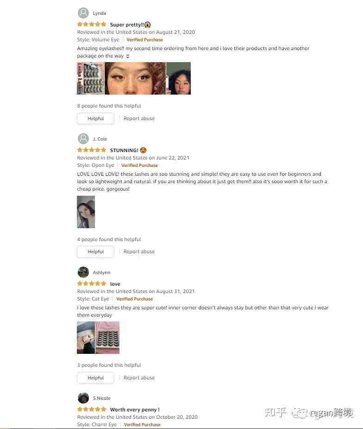Click the five-star rating on STUNNING! review
Screen dimensions: 363x429
point(92,150)
